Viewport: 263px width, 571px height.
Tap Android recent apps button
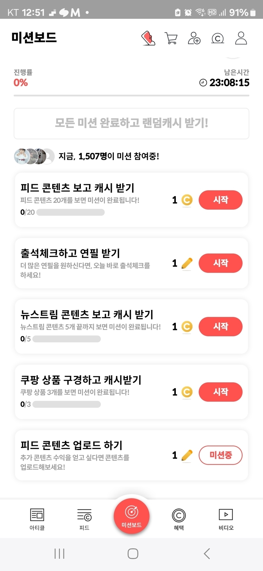[59, 554]
